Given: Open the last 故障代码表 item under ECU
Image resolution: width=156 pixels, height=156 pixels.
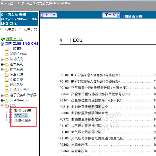Looking at the screenshot, I should coord(23,121).
